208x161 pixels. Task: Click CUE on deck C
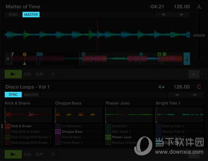pyautogui.click(x=28, y=154)
